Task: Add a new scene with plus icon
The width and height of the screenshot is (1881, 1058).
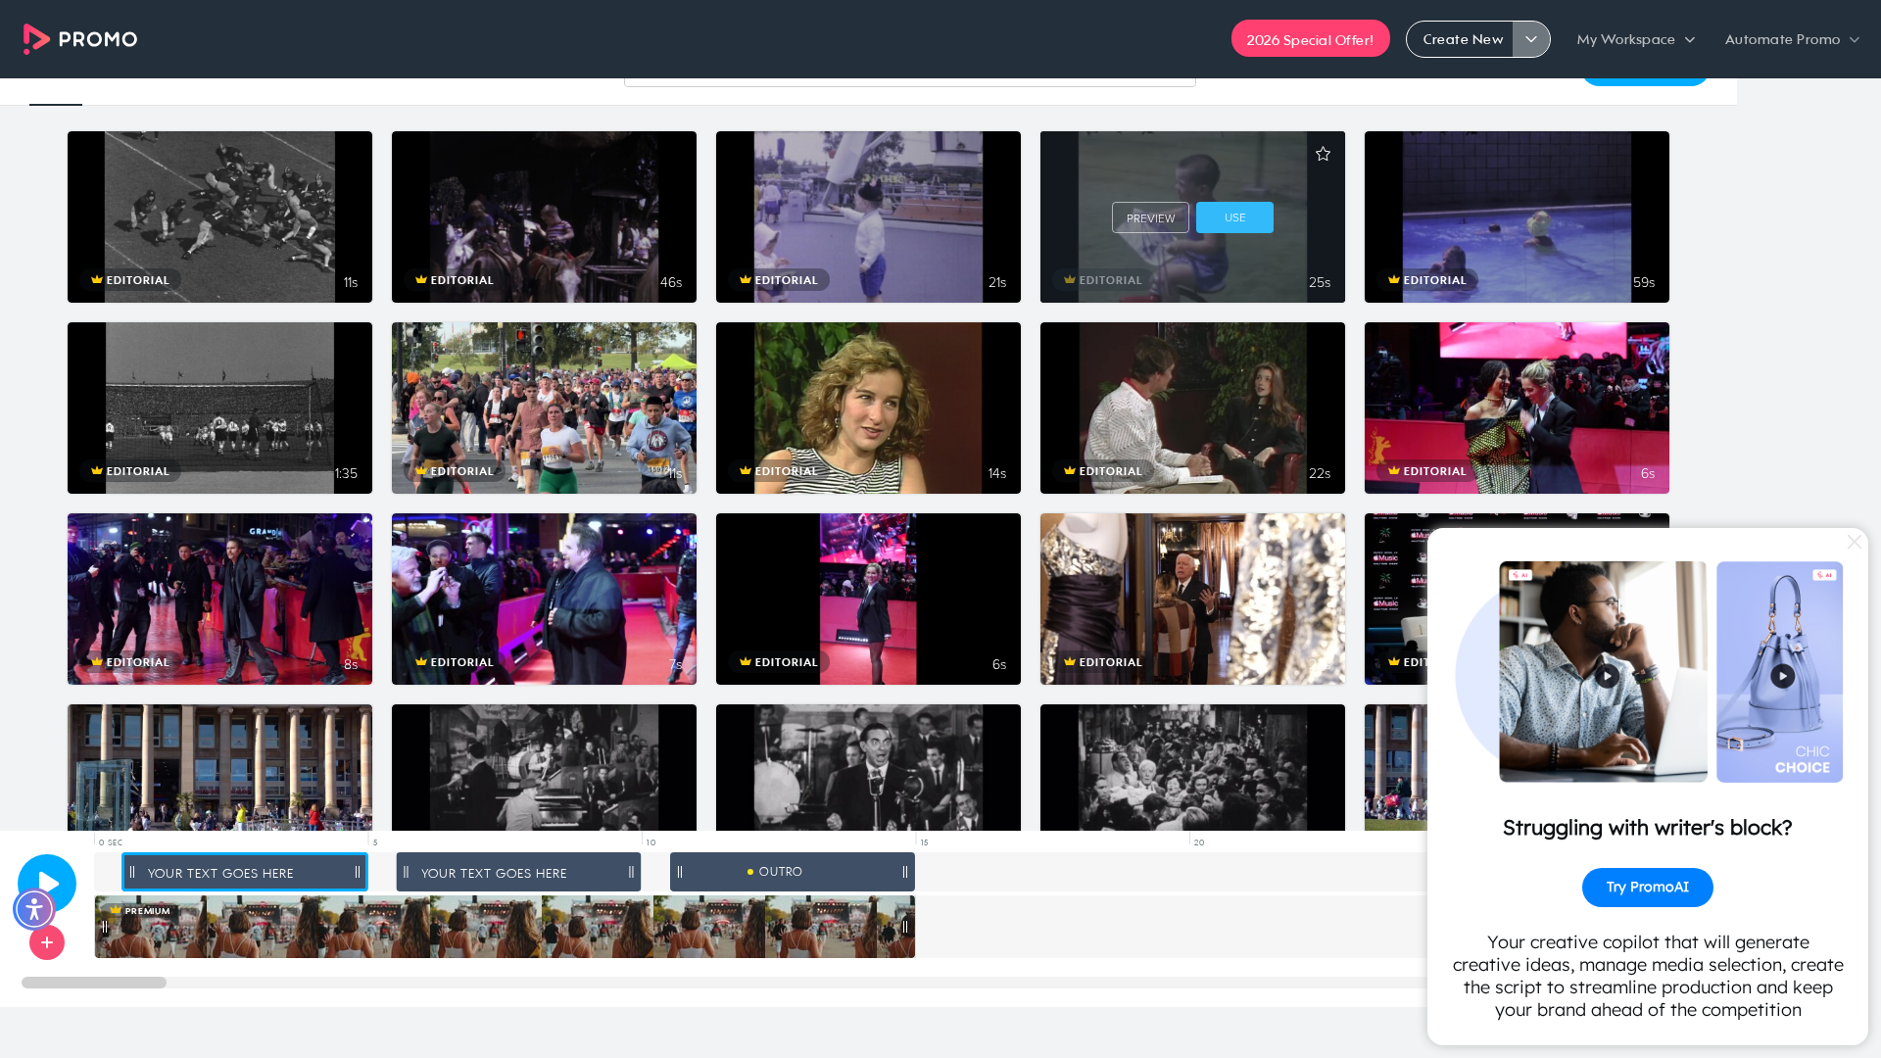Action: (x=47, y=942)
